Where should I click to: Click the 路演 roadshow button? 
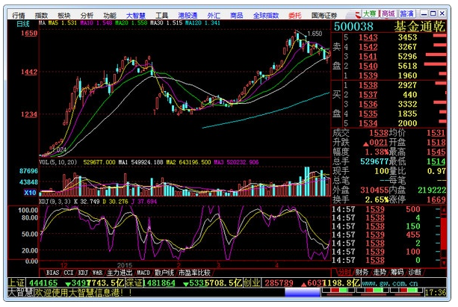tap(407, 13)
